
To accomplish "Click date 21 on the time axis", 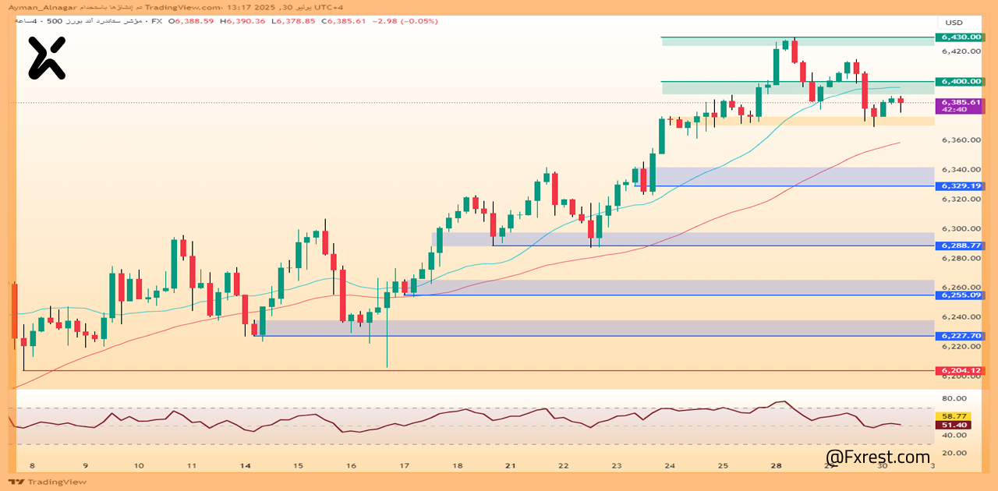I will coord(510,465).
